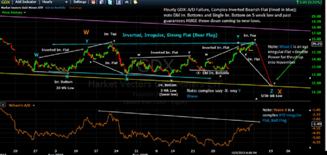Click the Add Indicator menu item
This screenshot has width=327, height=155.
pos(27,2)
